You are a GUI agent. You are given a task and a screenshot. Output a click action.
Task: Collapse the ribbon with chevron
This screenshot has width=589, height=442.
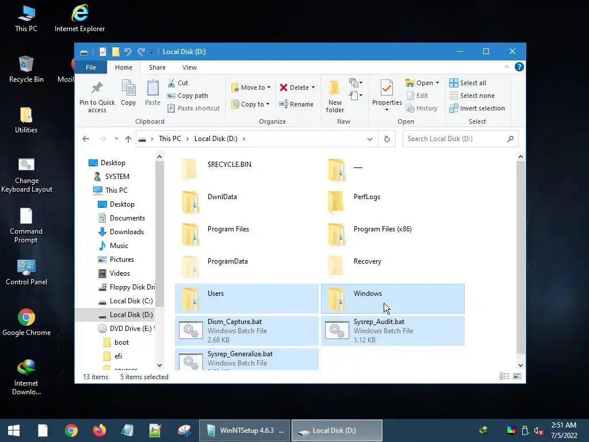pos(506,67)
